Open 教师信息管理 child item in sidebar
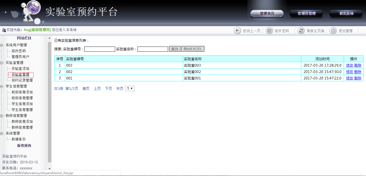The image size is (366, 176). tap(22, 127)
